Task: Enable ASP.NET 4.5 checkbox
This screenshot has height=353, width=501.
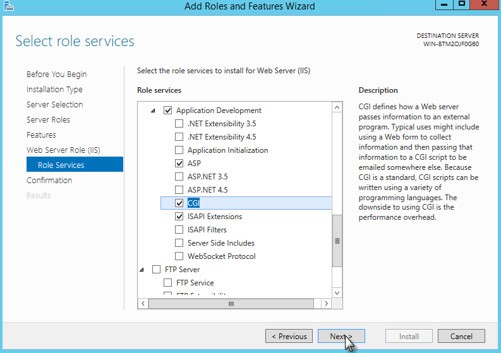Action: [x=179, y=190]
